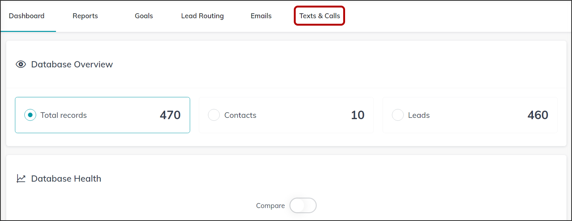Switch to the Emails tab
572x221 pixels.
[261, 16]
